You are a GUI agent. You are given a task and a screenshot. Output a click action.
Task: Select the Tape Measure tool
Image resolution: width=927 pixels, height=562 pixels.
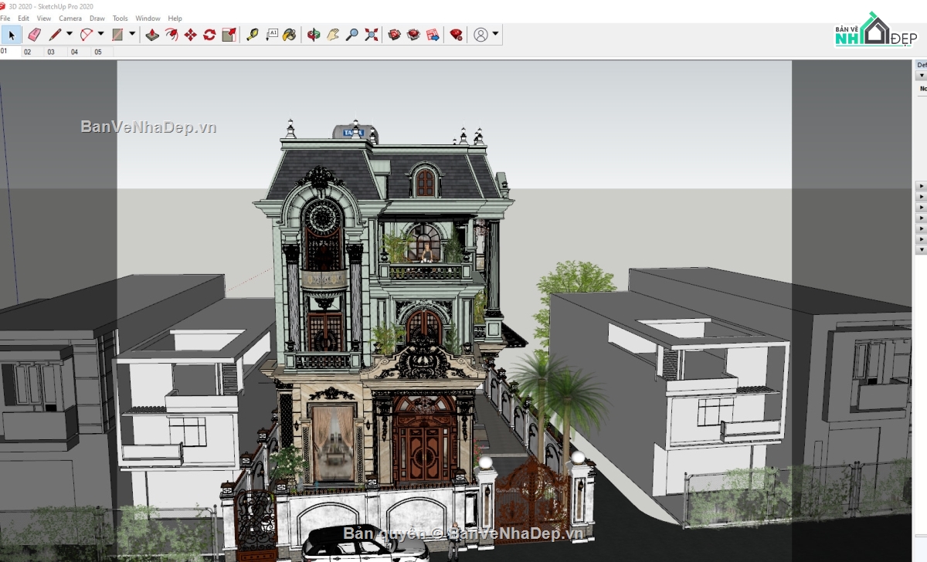point(252,35)
